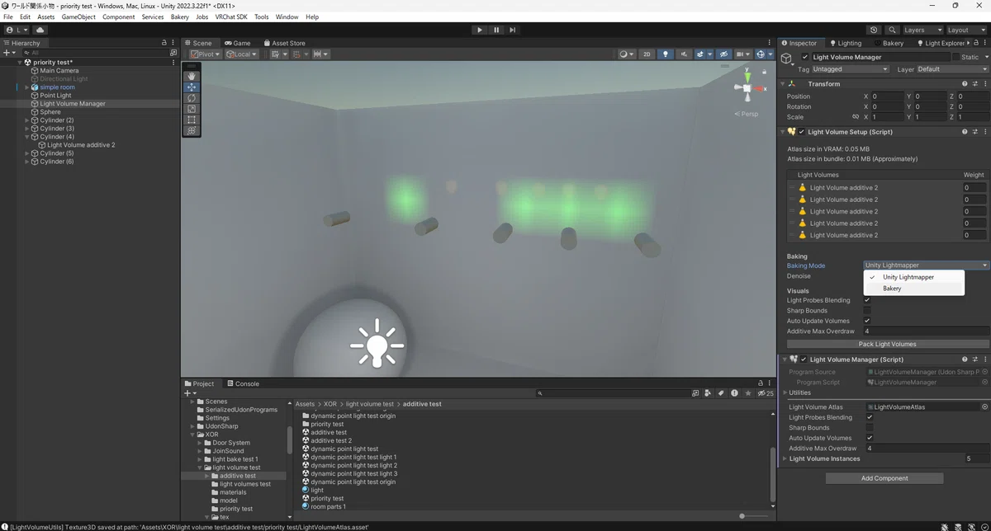Switch to the Game tab
Viewport: 991px width, 531px height.
click(x=237, y=43)
